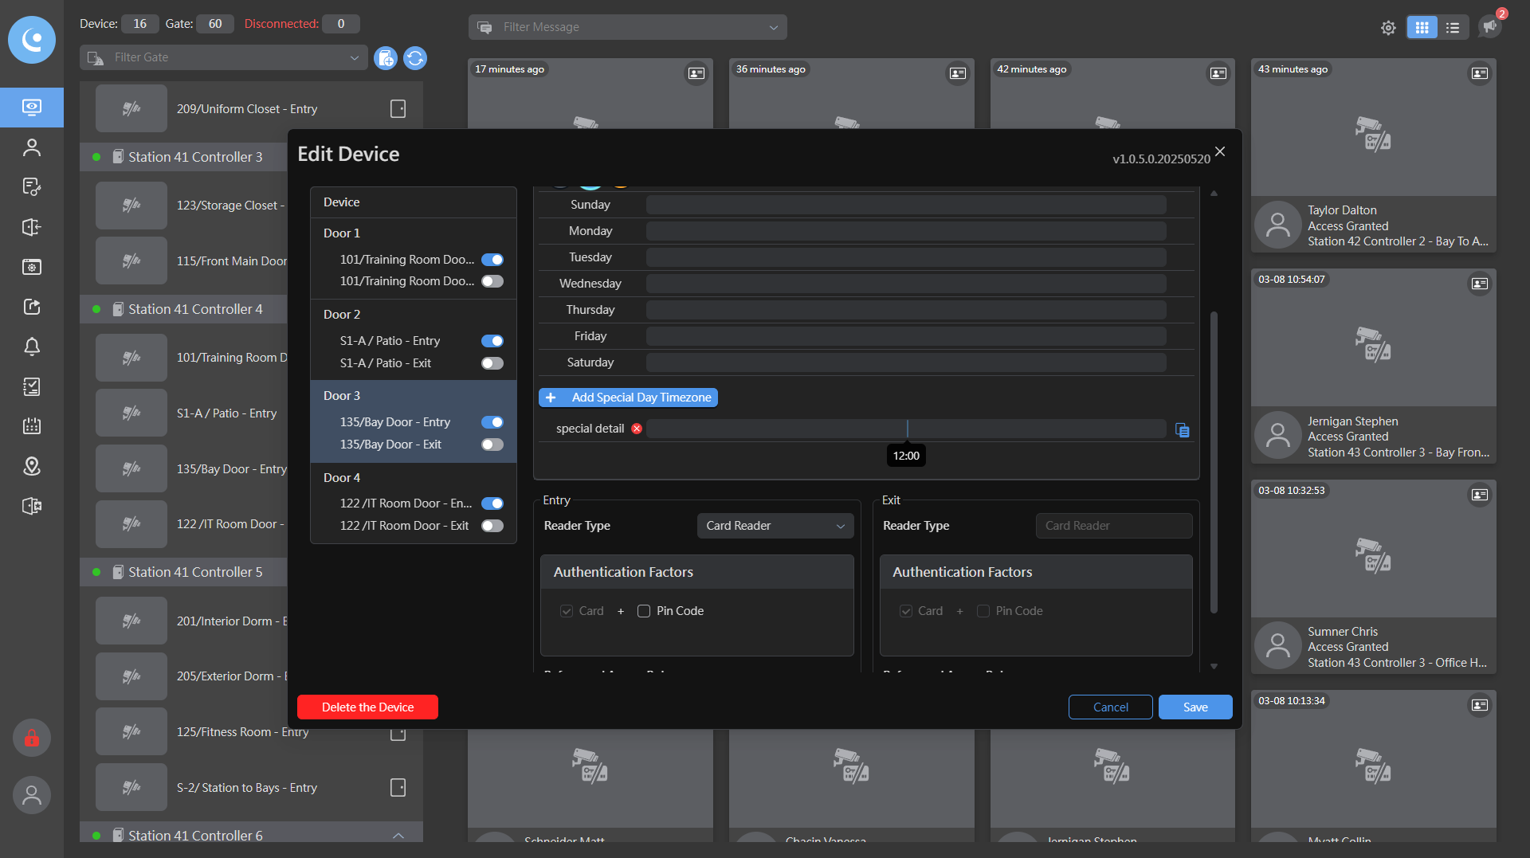Image resolution: width=1530 pixels, height=858 pixels.
Task: Open the announcements megaphone notifications
Action: pyautogui.click(x=1489, y=27)
